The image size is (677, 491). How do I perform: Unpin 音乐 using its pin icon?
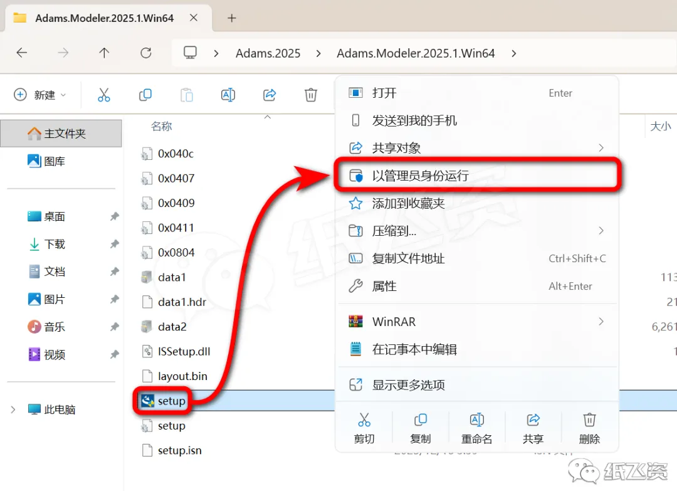[115, 327]
